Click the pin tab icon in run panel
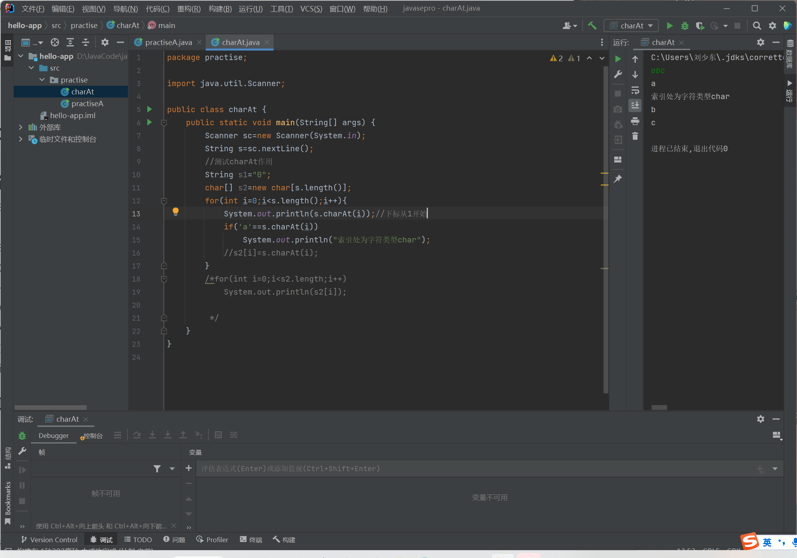This screenshot has height=558, width=797. tap(618, 179)
